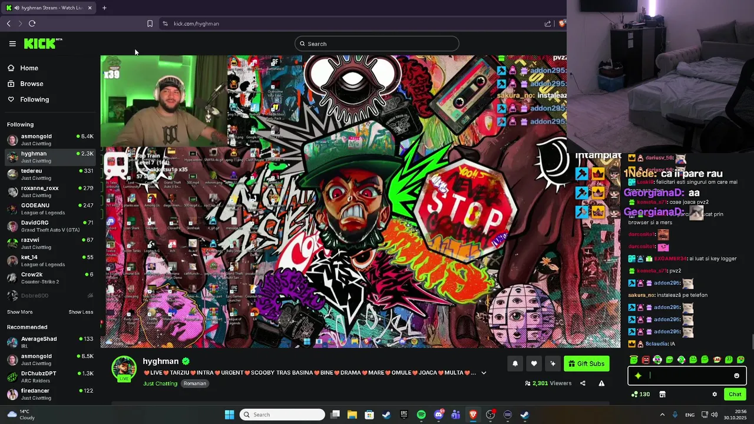Viewport: 754px width, 424px height.
Task: Focus the chat message input
Action: [687, 376]
